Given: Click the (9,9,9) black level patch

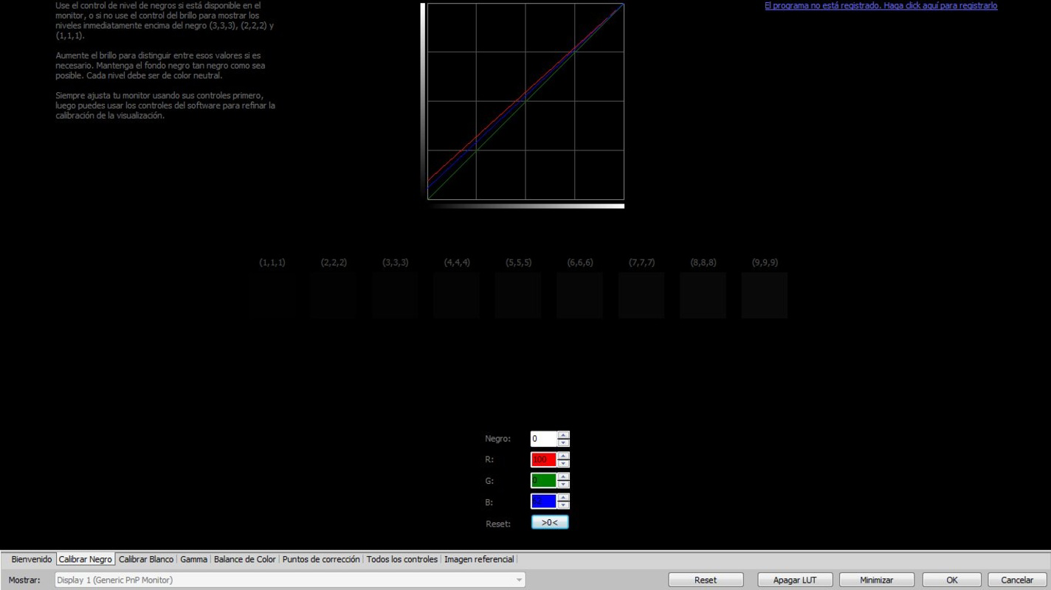Looking at the screenshot, I should point(765,295).
